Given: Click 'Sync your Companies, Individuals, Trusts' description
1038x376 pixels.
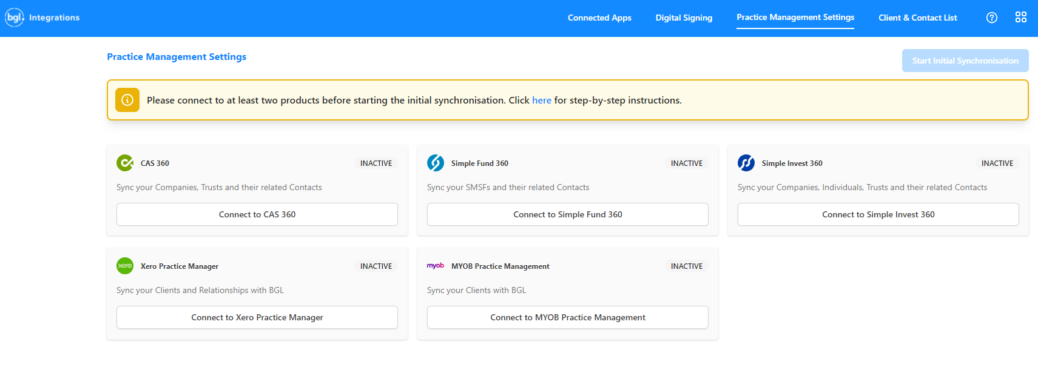Looking at the screenshot, I should pos(862,188).
